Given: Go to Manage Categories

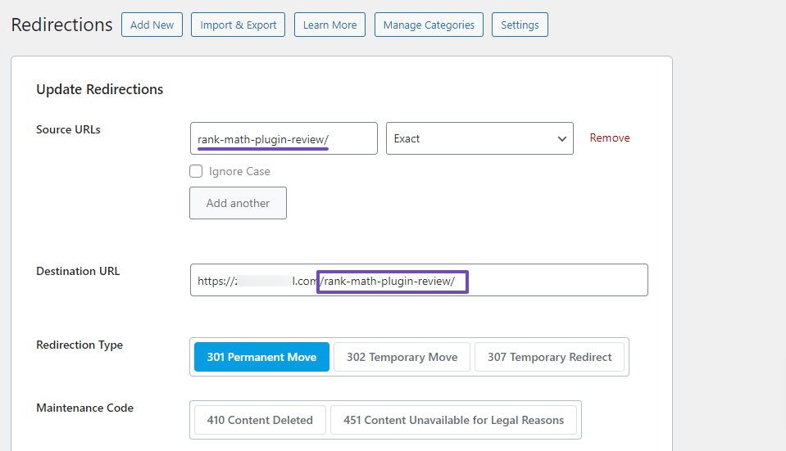Looking at the screenshot, I should pos(429,25).
